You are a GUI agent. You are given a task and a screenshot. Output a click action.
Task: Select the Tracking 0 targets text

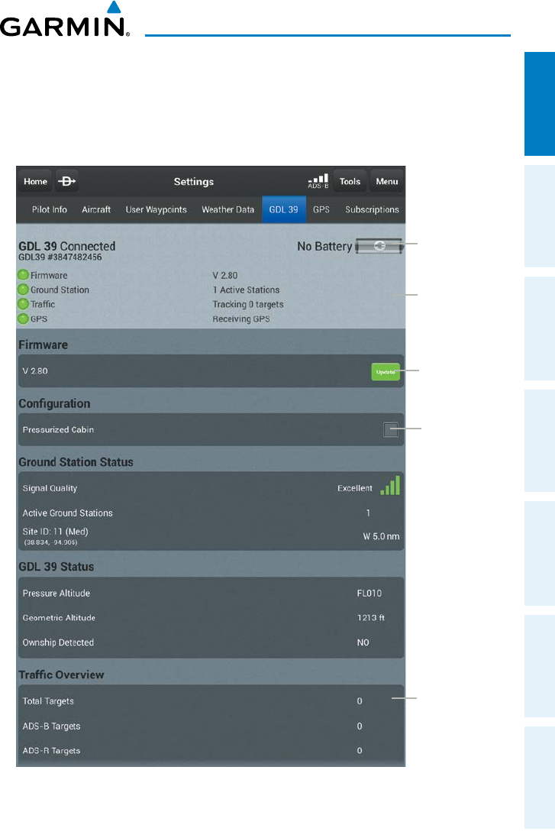248,304
